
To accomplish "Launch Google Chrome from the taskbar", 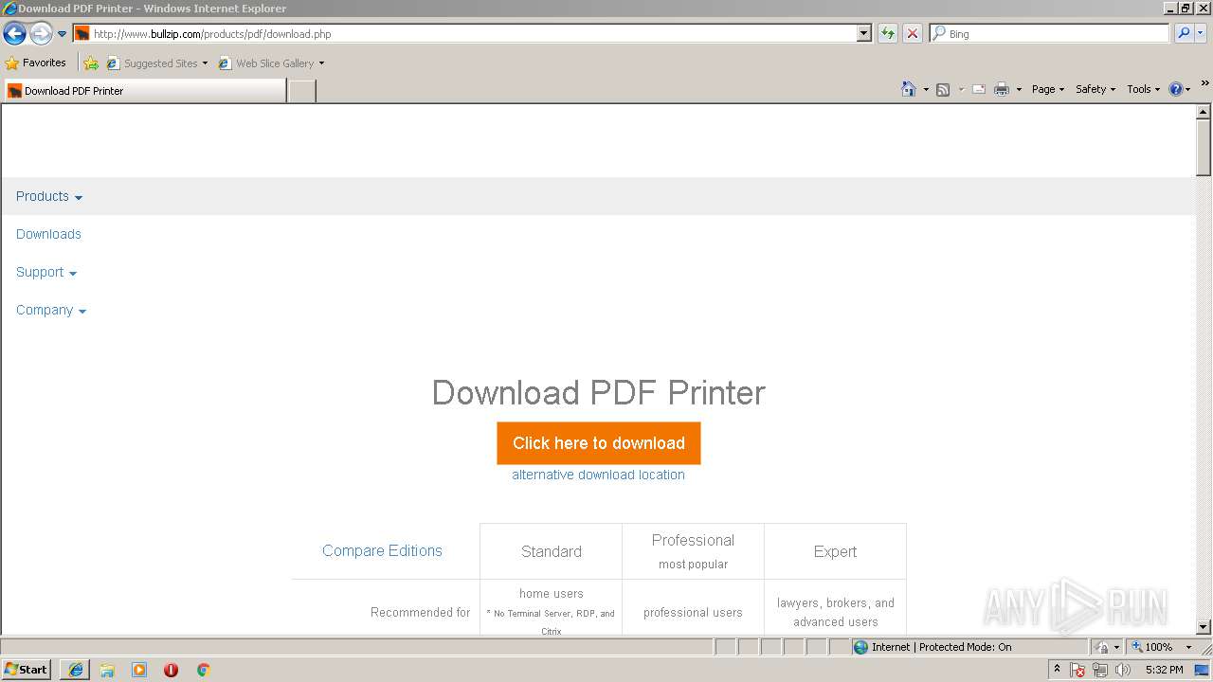I will point(203,670).
